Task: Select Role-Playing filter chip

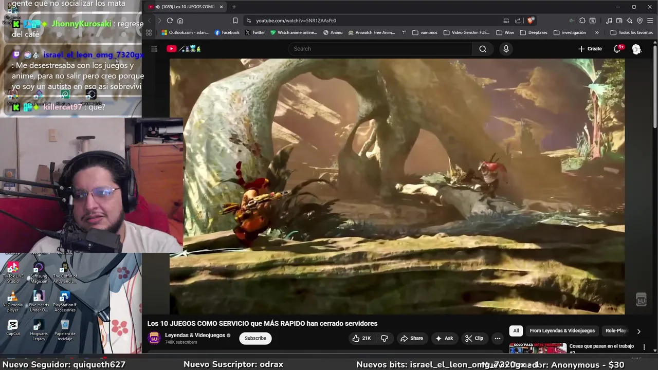Action: (616, 331)
